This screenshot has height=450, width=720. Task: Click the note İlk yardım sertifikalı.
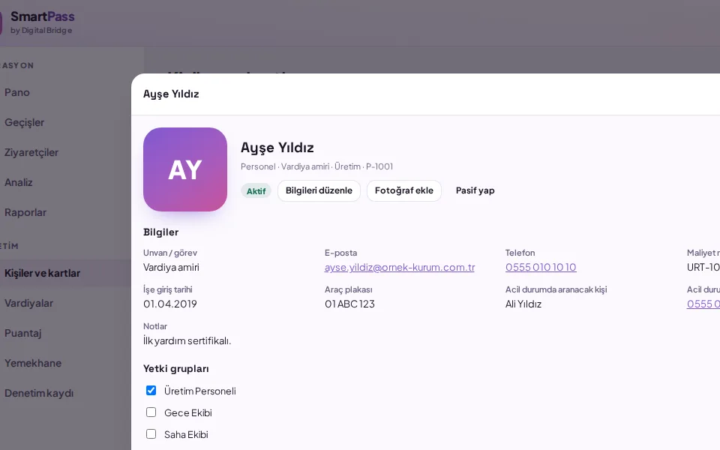[x=187, y=340]
